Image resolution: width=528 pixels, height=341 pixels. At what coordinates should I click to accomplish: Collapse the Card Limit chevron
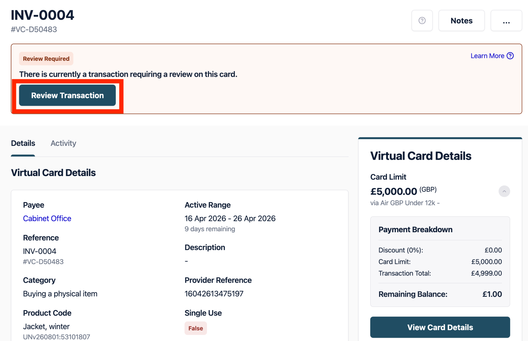(x=504, y=191)
